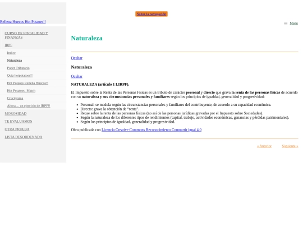Go to Indice page
The image size is (303, 227).
[11, 53]
